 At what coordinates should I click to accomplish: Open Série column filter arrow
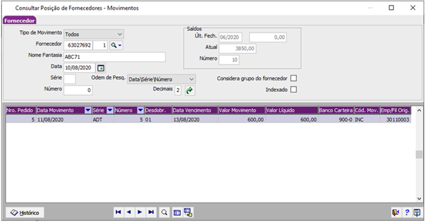110,110
